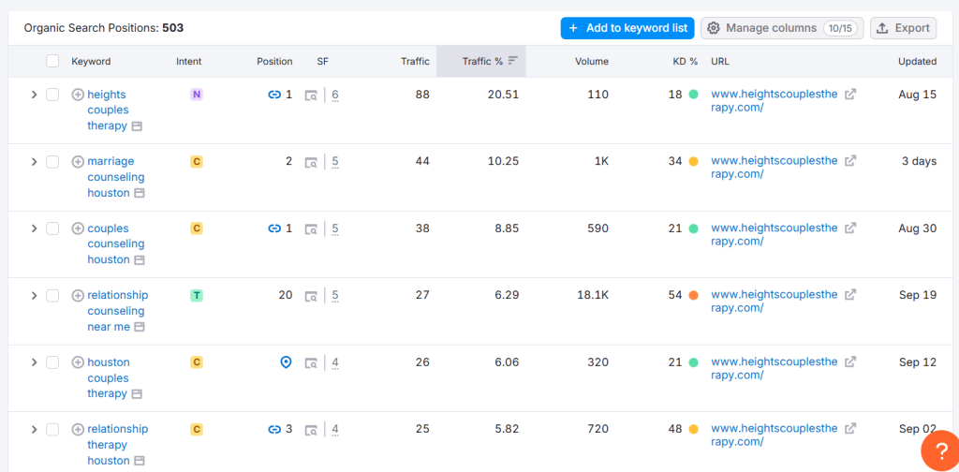
Task: Expand the couples counseling houston row
Action: [35, 229]
